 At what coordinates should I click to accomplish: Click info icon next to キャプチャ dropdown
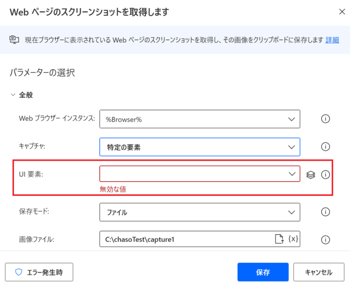pos(325,147)
